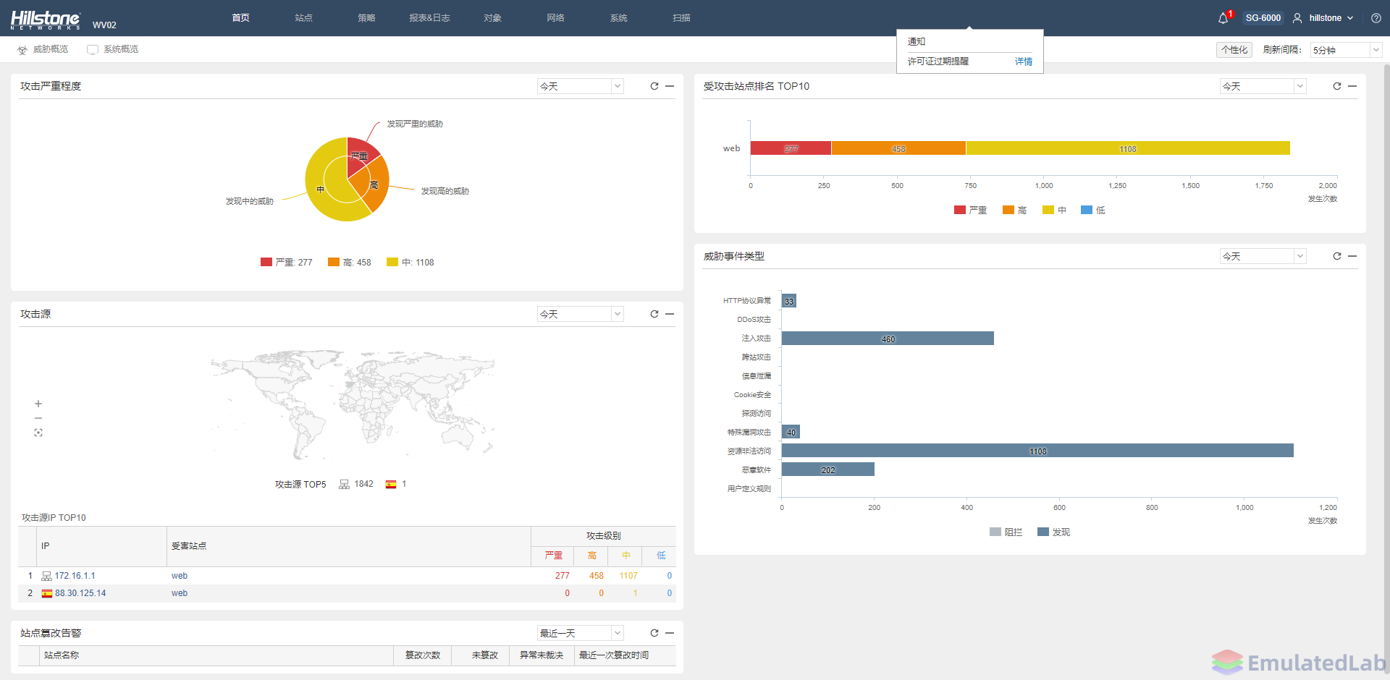Toggle 严重 legend in site ranking chart
Screen dimensions: 1390x680
coord(970,210)
